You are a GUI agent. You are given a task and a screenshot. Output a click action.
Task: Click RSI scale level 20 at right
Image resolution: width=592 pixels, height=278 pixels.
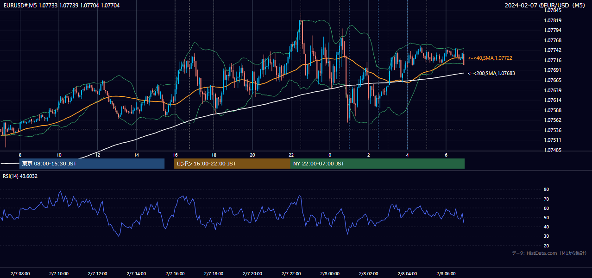pyautogui.click(x=546, y=246)
